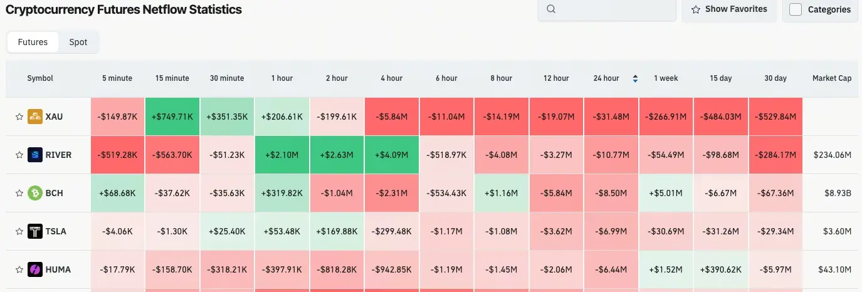Image resolution: width=862 pixels, height=292 pixels.
Task: Click the magnifier icon in search box
Action: (x=551, y=9)
